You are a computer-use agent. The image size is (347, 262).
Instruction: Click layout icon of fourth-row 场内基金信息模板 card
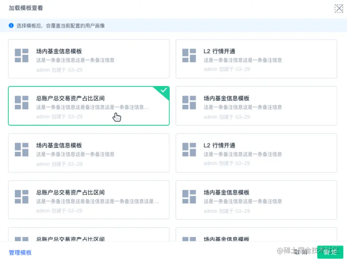coord(189,196)
